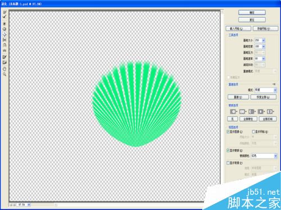Open the Invert Selection mask option icon
281x210 pixels.
point(270,111)
